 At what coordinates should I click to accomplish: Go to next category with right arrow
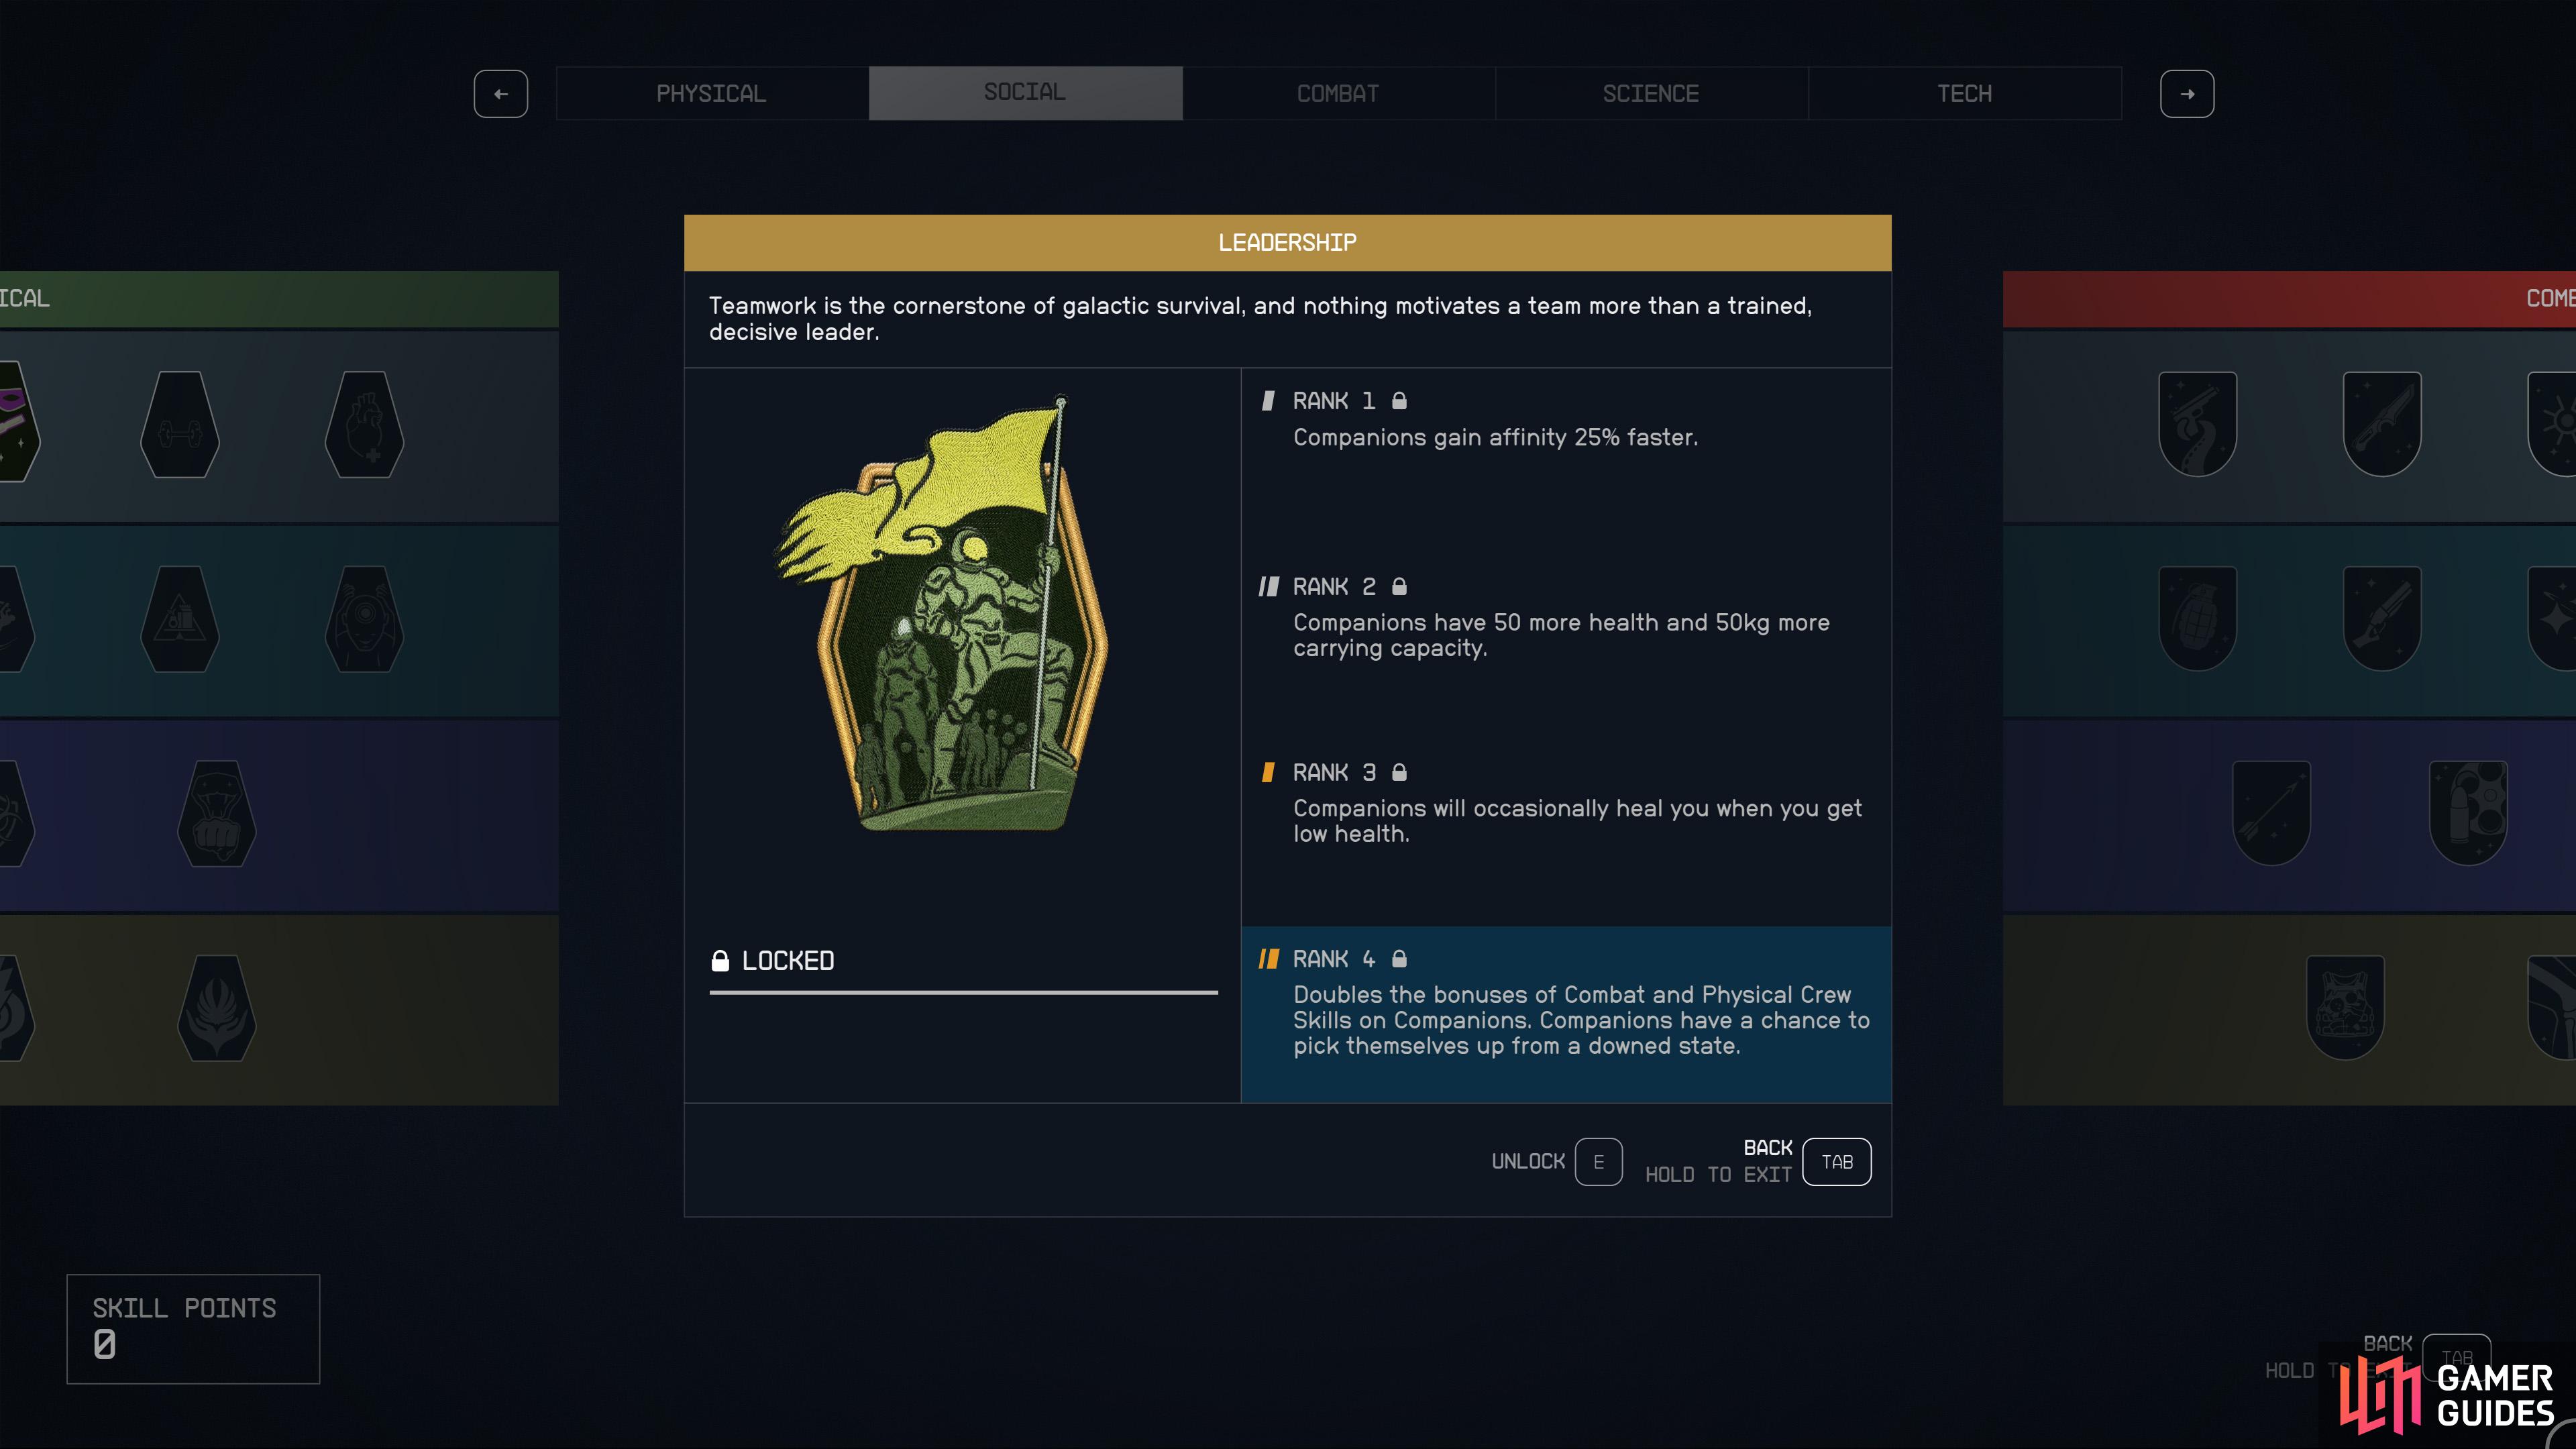tap(2187, 94)
